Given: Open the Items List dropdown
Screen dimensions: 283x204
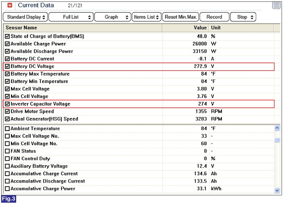Looking at the screenshot, I should pos(146,17).
